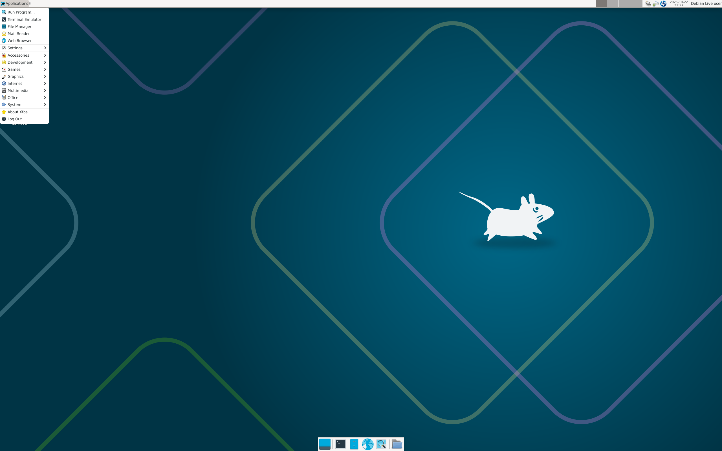
Task: Open the System category
Action: click(x=24, y=105)
